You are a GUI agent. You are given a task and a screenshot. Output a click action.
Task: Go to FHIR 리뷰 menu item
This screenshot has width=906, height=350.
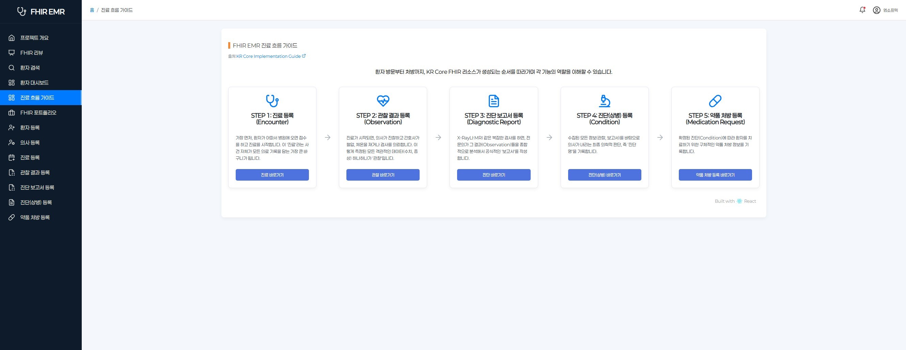click(x=41, y=53)
